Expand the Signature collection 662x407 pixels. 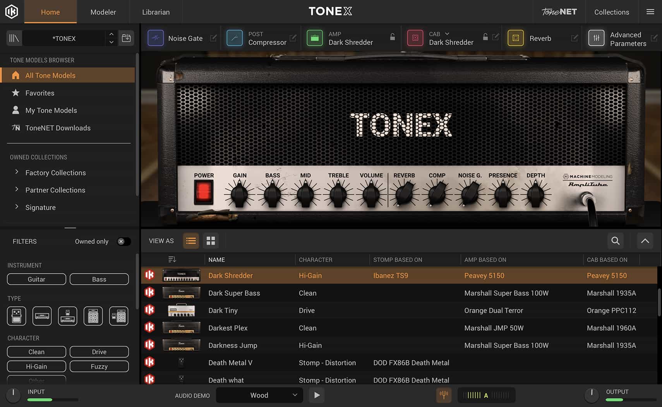(x=17, y=207)
